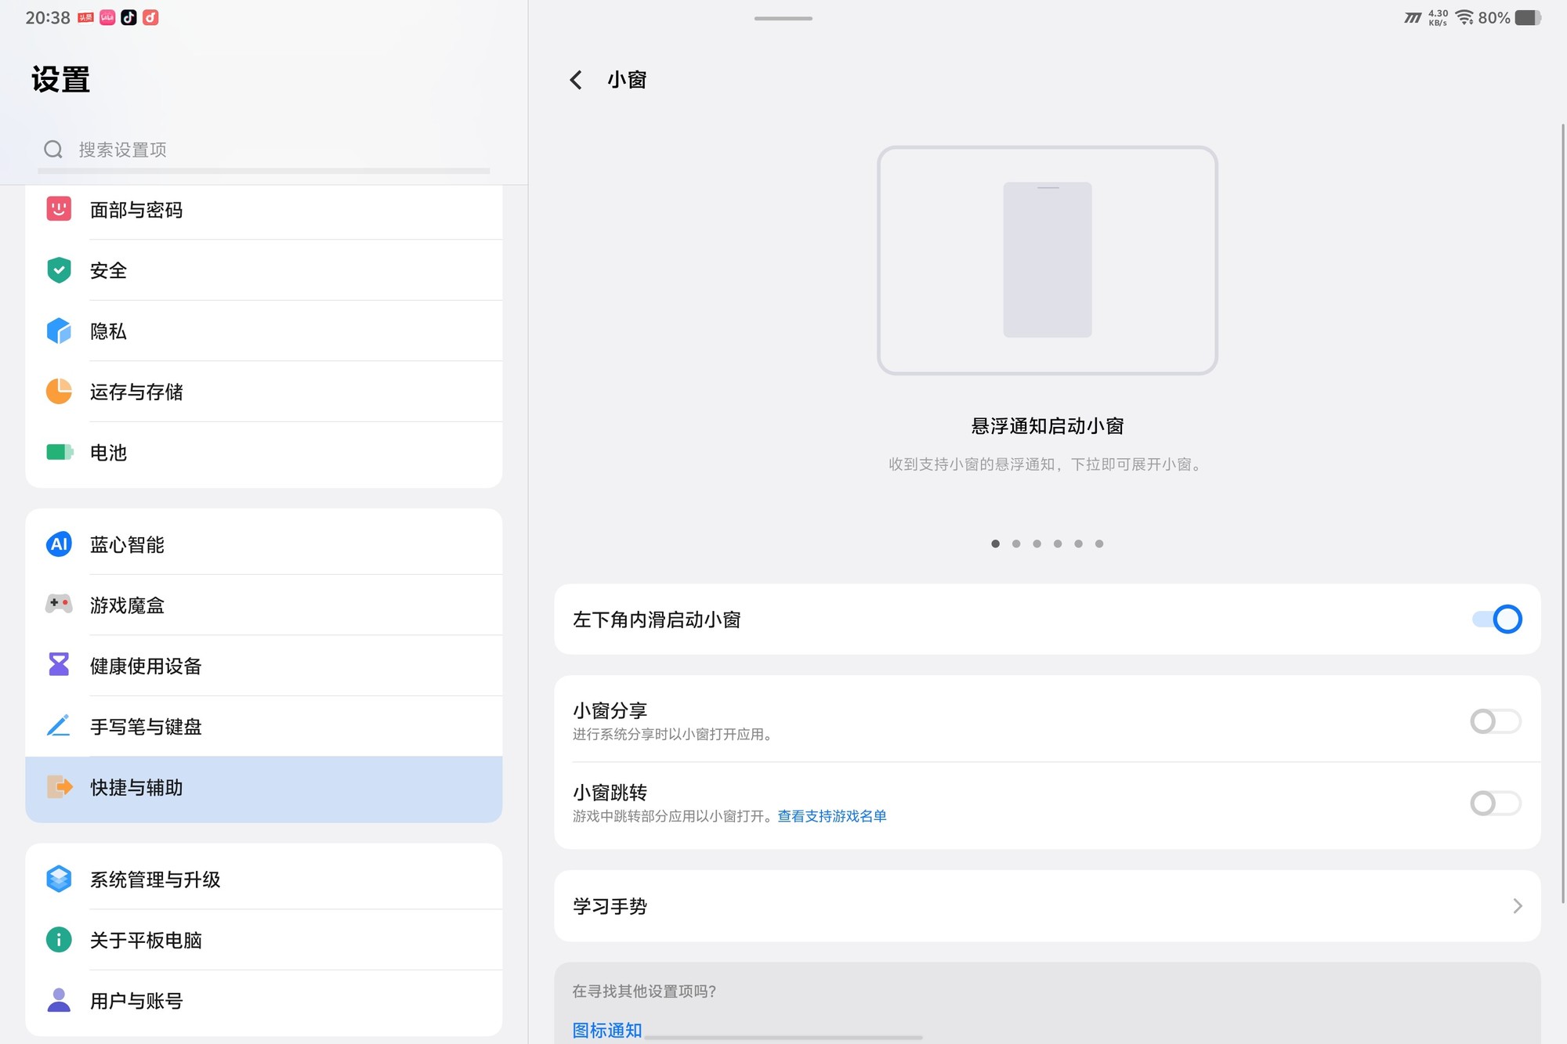Click the 运存与存储 pie chart icon
The width and height of the screenshot is (1567, 1044).
[59, 392]
